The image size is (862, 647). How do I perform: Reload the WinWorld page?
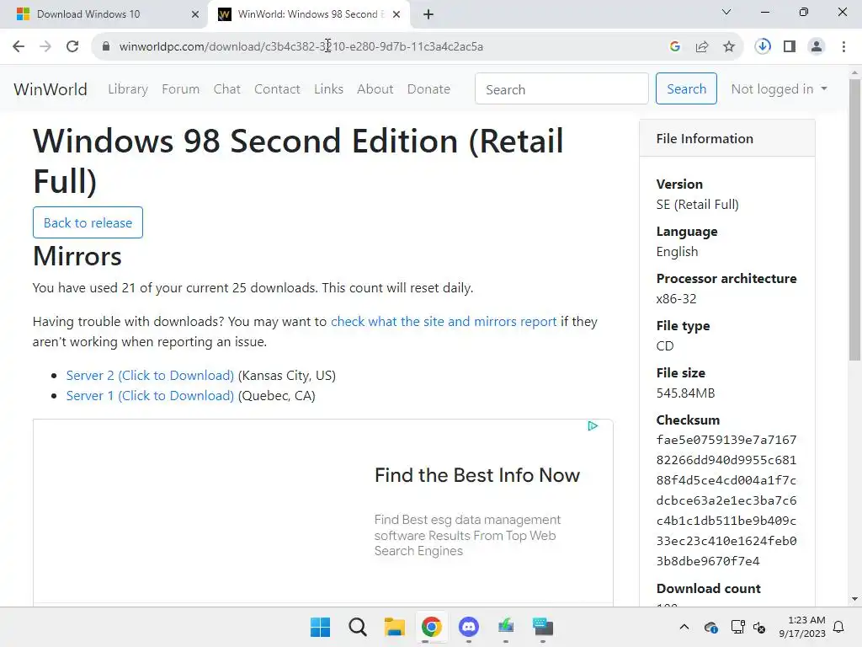(x=72, y=46)
